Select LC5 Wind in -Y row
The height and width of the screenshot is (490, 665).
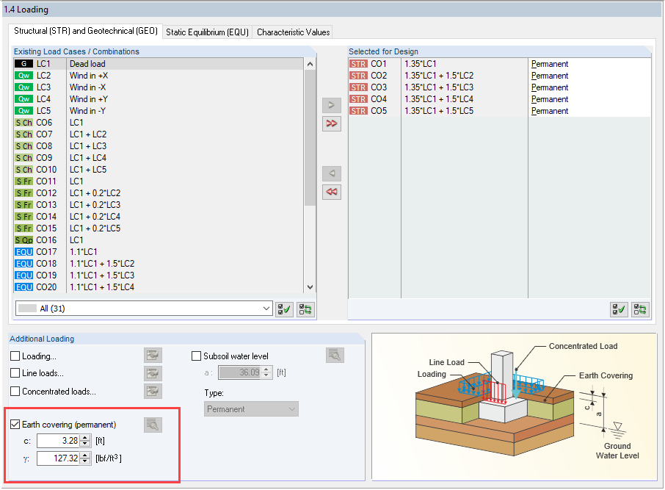tap(159, 111)
